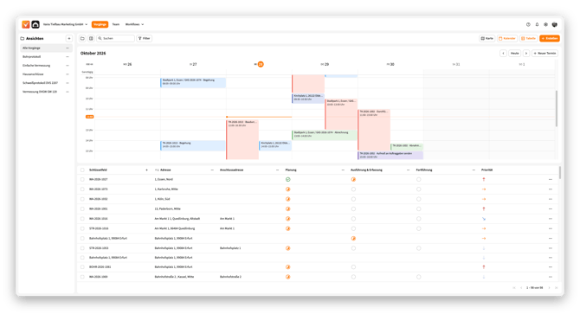The width and height of the screenshot is (580, 314).
Task: Open the user avatar menu
Action: pos(555,24)
